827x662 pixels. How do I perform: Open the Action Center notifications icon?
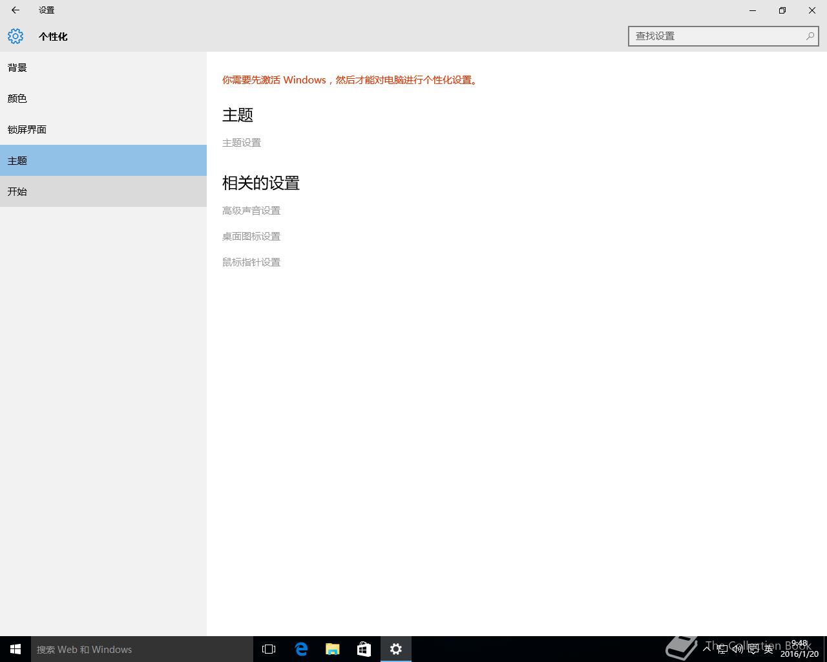(753, 649)
